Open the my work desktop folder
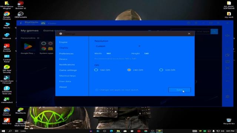The height and width of the screenshot is (133, 237). (229, 15)
